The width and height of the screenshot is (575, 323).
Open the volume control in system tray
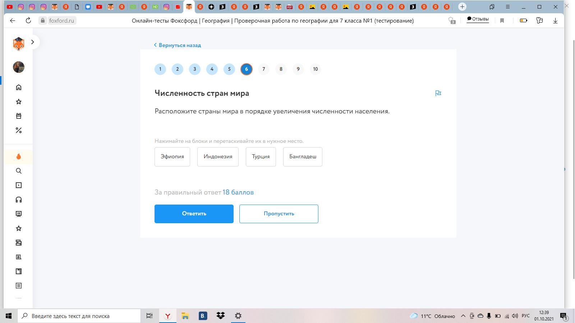tap(515, 316)
